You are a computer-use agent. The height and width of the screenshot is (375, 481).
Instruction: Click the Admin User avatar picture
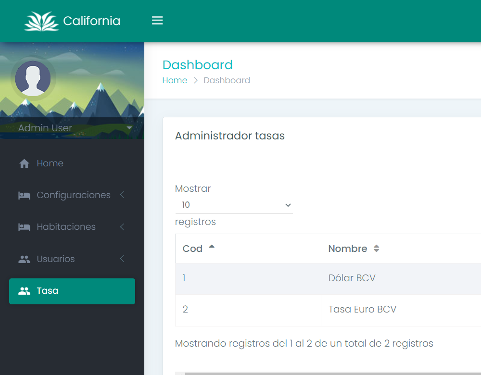pos(33,78)
